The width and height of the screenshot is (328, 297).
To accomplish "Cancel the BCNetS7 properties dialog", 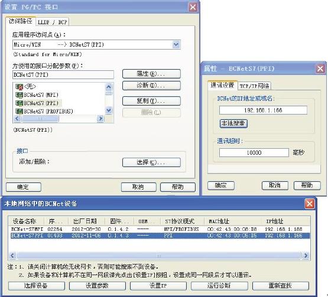I will [x=275, y=185].
